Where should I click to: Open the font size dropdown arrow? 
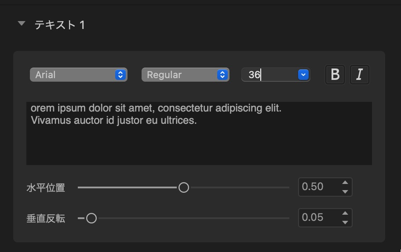303,75
